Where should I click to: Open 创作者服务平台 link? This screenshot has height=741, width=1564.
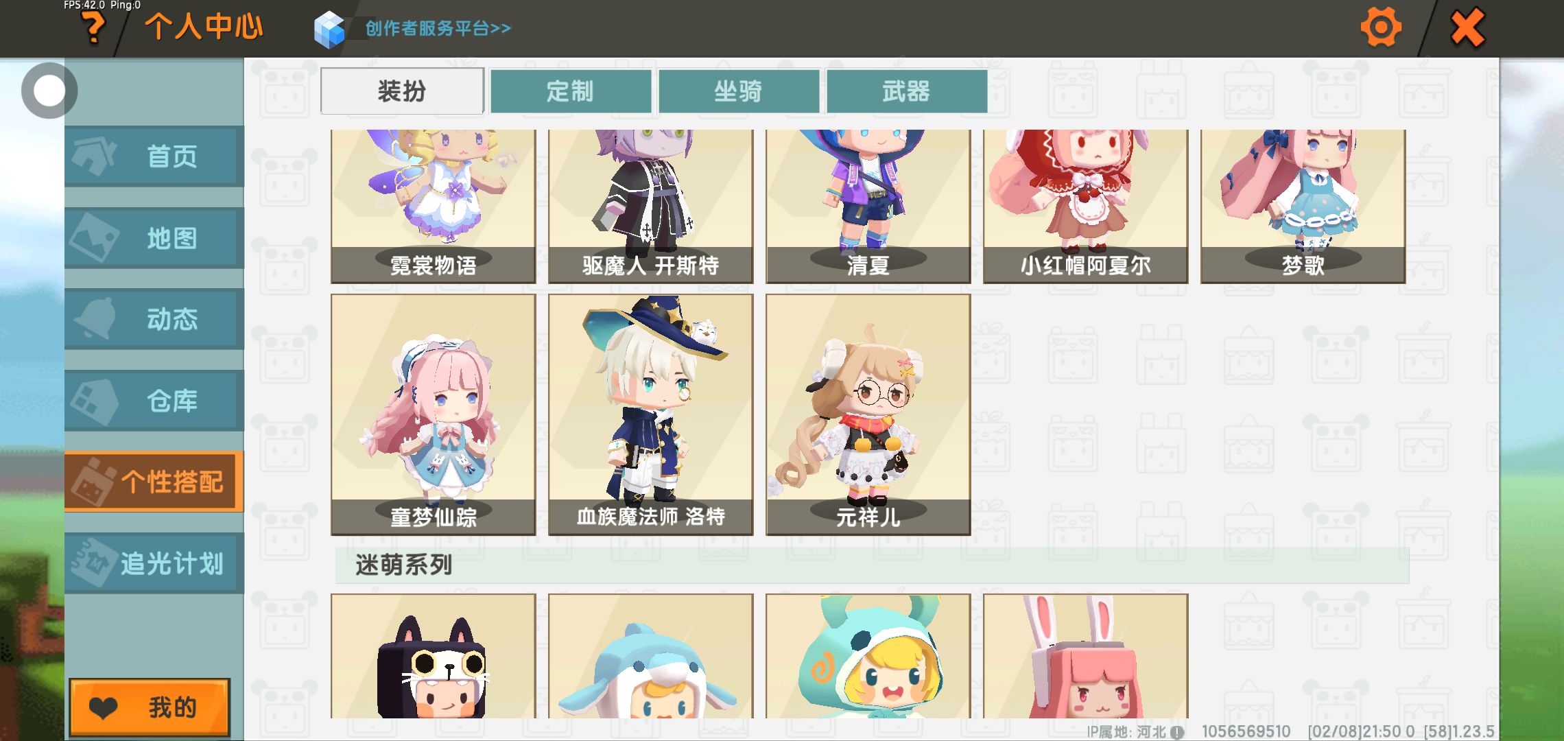[x=438, y=28]
